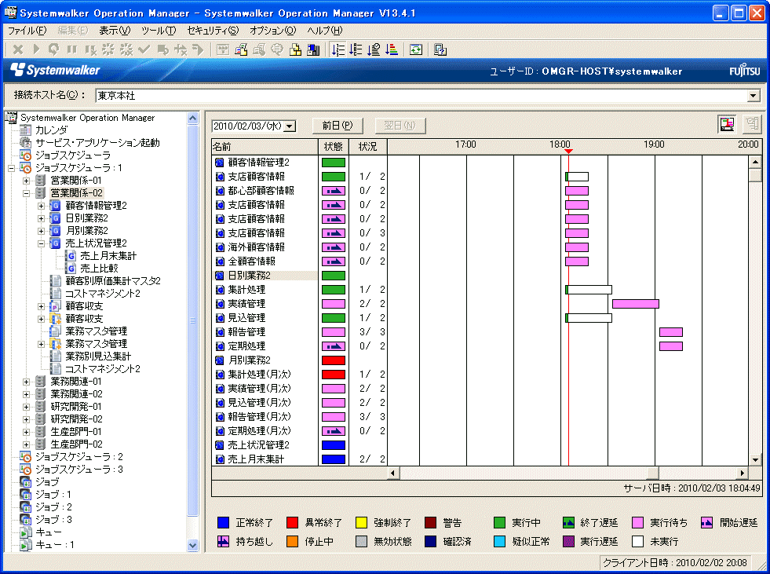Expand the 生産部門-02 project node
Image resolution: width=770 pixels, height=574 pixels.
pyautogui.click(x=27, y=444)
